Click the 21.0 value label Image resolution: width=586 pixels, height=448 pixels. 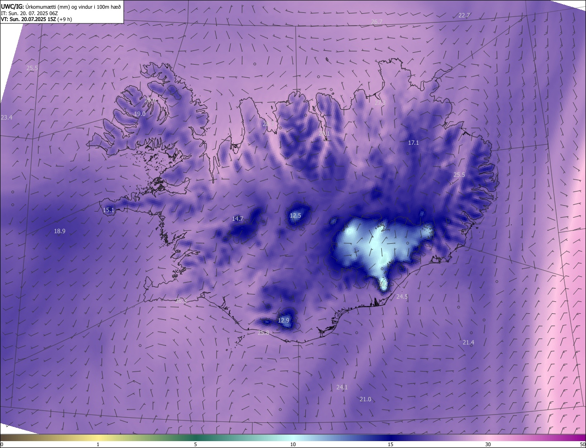pyautogui.click(x=365, y=400)
